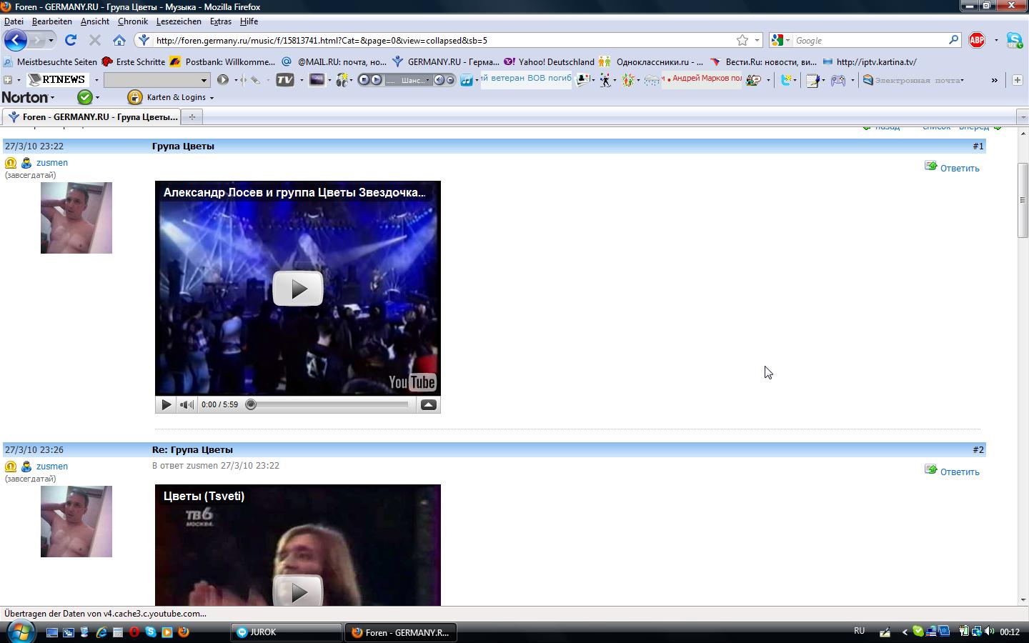
Task: Open the Extras menu
Action: coord(220,21)
